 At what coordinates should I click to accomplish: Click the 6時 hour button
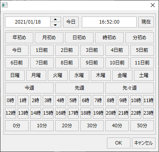(86, 101)
